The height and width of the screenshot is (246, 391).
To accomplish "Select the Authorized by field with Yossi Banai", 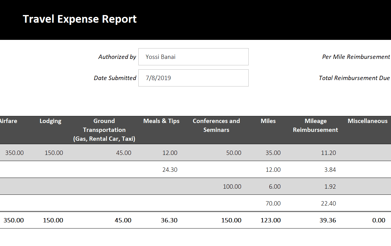I will (193, 57).
